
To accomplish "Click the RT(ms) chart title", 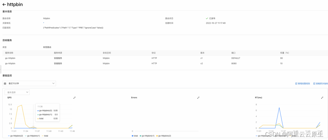I will pos(258,97).
